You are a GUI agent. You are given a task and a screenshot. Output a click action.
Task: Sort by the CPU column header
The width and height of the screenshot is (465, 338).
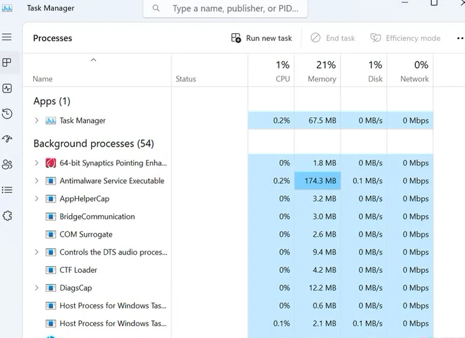click(x=271, y=71)
